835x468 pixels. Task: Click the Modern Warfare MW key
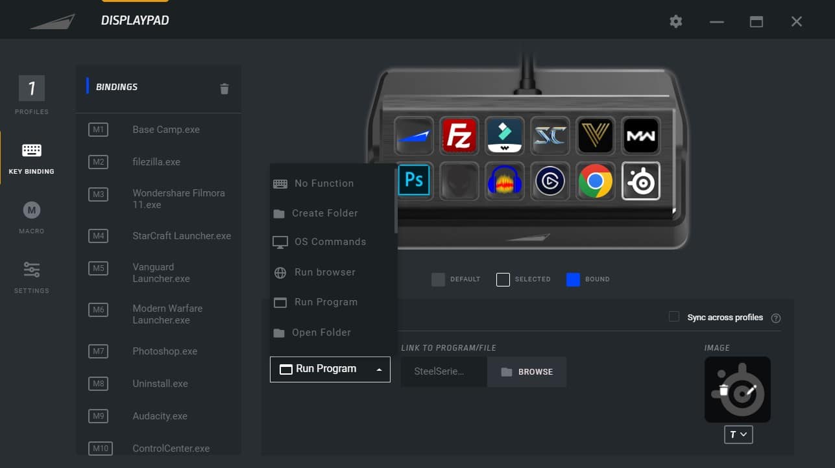pos(640,135)
